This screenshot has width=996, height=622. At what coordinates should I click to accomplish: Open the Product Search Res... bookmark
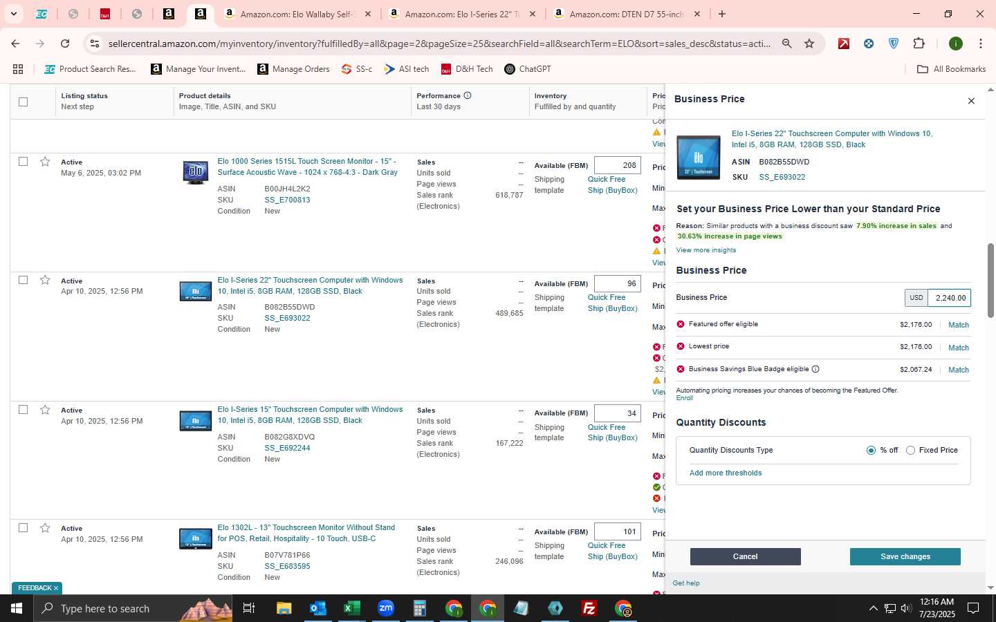coord(90,69)
